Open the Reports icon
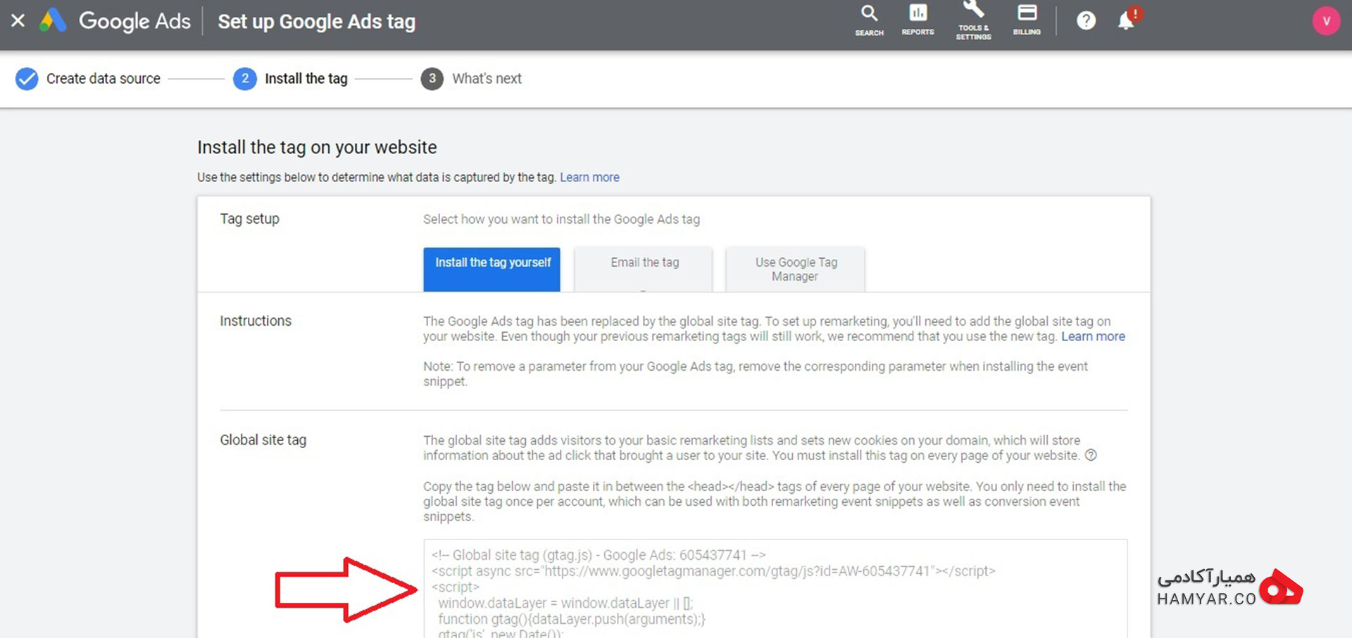Screen dimensions: 1352x638 point(918,20)
